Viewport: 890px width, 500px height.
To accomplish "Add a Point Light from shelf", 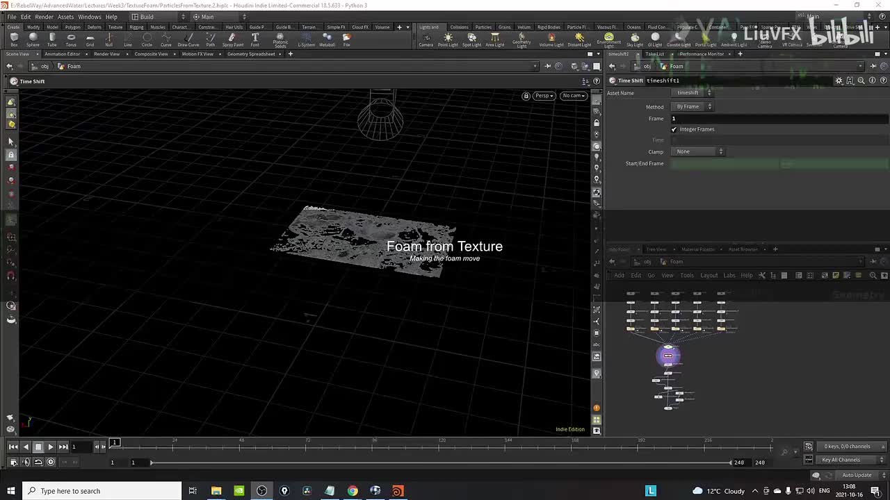I will point(448,39).
